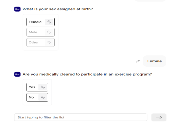Click the partially visible answer bubble at the top
The image size is (175, 125).
pyautogui.click(x=150, y=1)
